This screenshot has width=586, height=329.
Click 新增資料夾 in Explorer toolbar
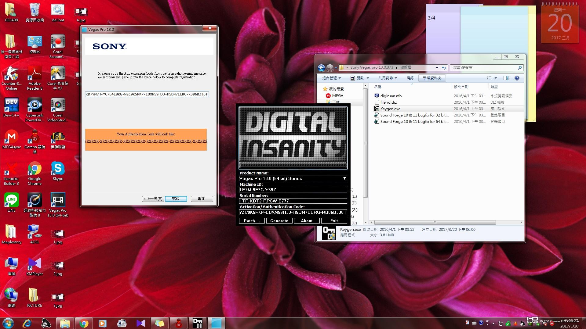432,78
